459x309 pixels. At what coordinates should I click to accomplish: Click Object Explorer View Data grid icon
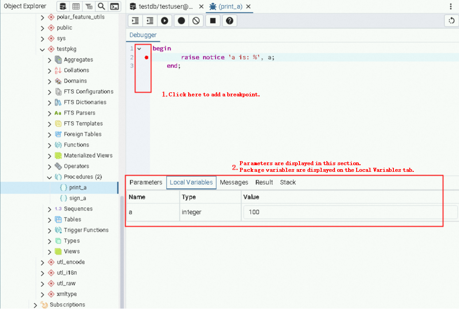pos(76,7)
